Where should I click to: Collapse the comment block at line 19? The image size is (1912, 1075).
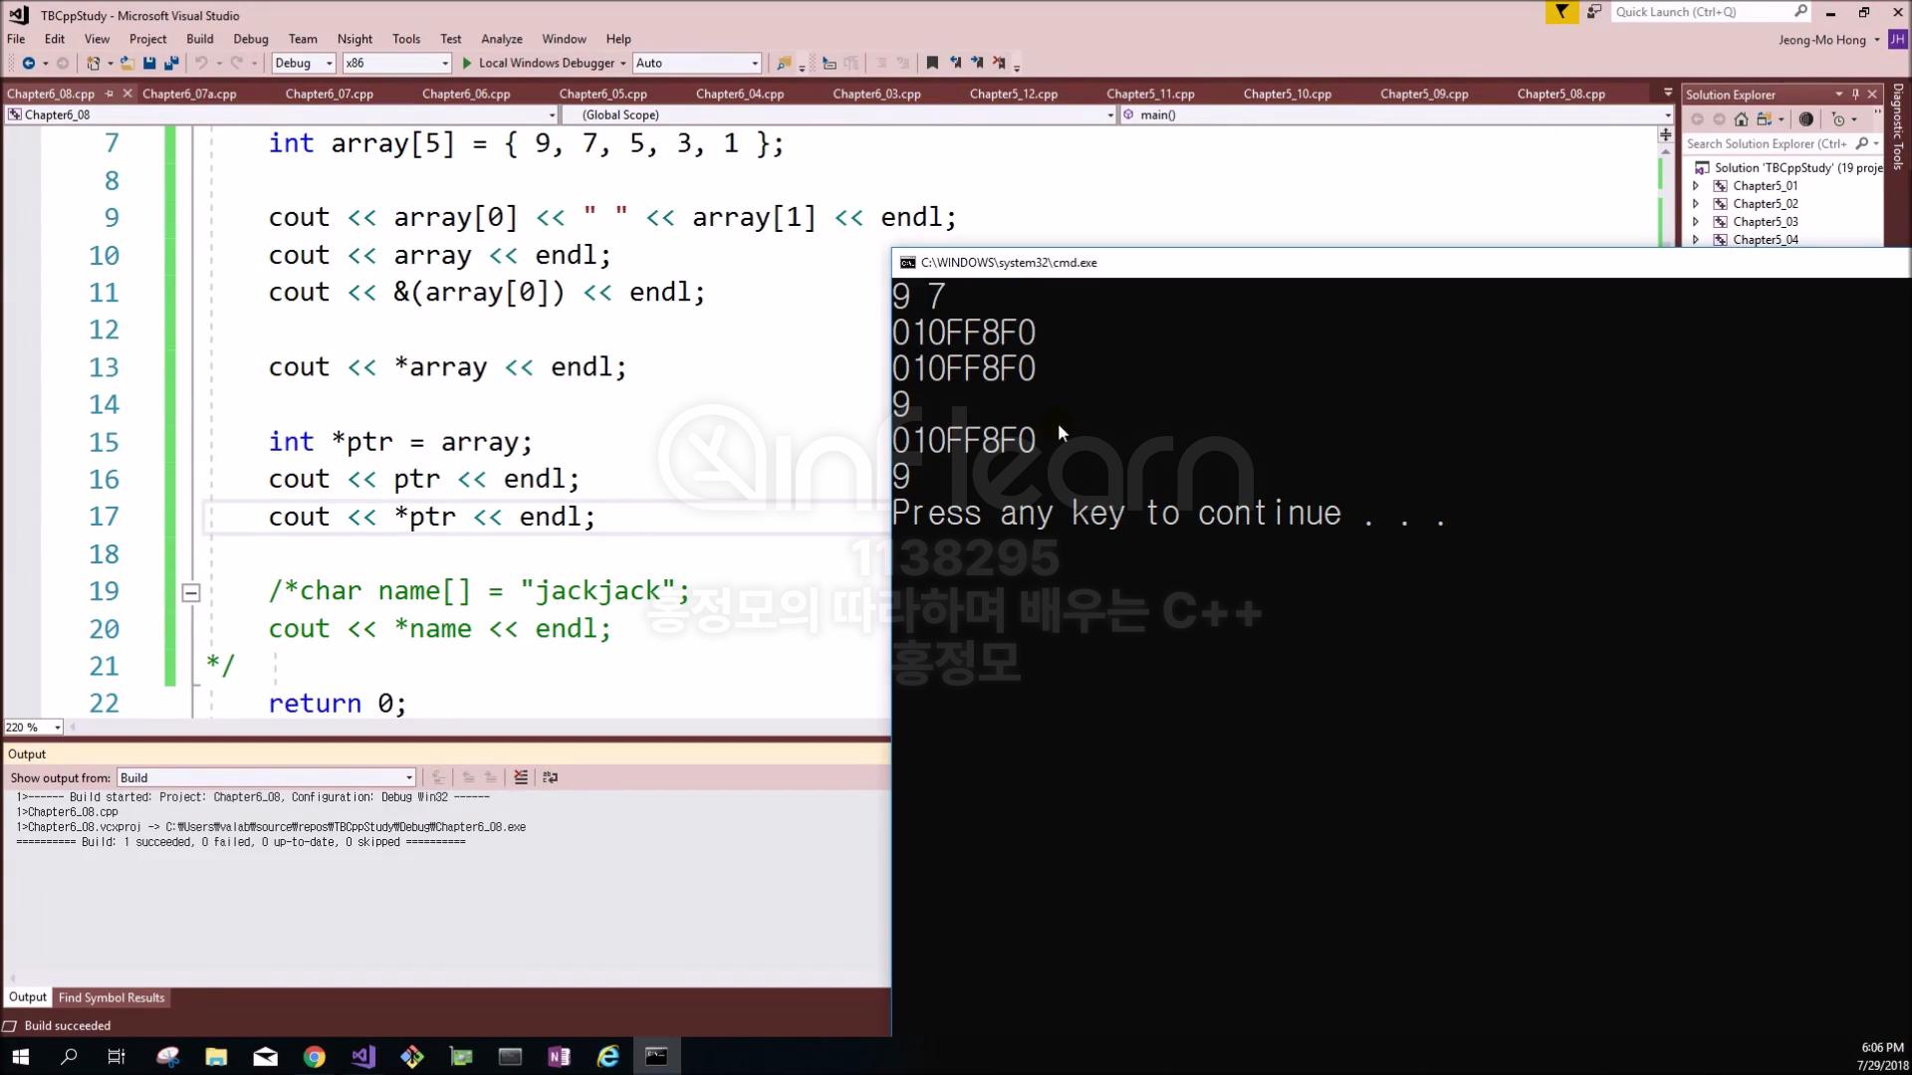coord(191,592)
